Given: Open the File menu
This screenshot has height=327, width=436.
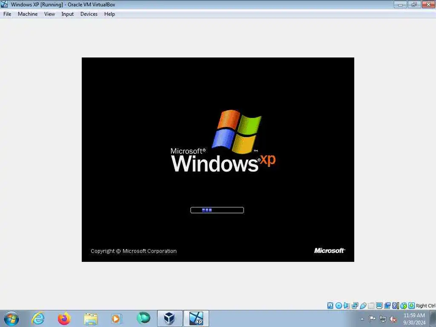Looking at the screenshot, I should coord(7,14).
